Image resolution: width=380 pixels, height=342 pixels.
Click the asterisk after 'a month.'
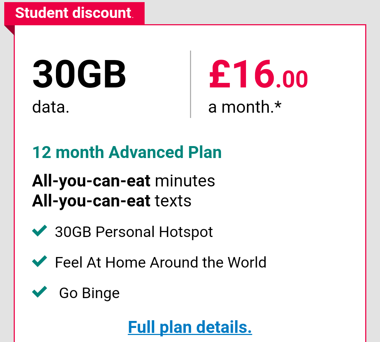click(x=278, y=105)
